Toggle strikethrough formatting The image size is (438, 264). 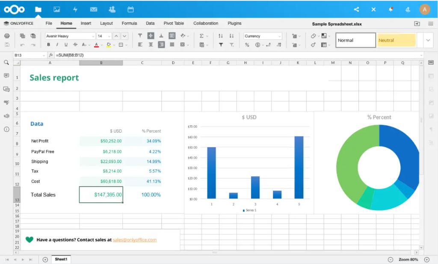(75, 44)
